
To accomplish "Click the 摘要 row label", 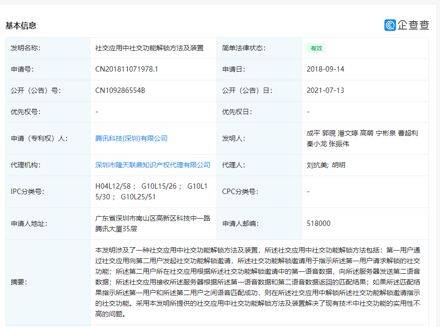I will pyautogui.click(x=19, y=282).
